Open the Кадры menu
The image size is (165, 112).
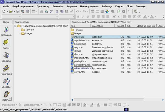pos(119,6)
